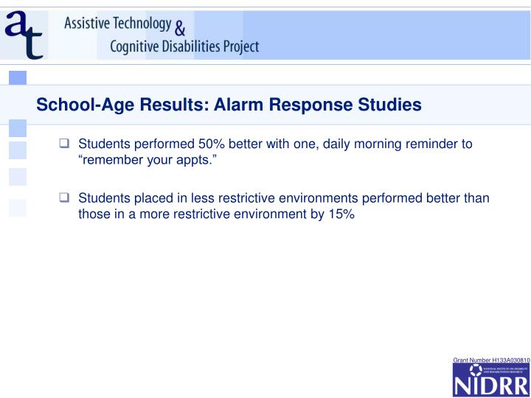Click 'Cognitive Disabilities Project' header text
This screenshot has height=398, width=531.
click(184, 46)
